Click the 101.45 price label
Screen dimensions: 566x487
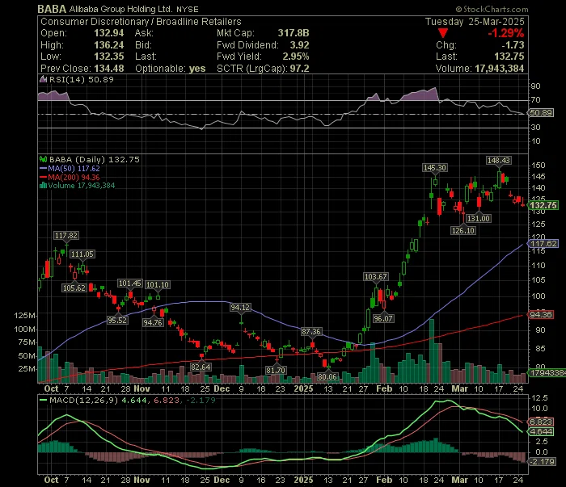pyautogui.click(x=130, y=283)
